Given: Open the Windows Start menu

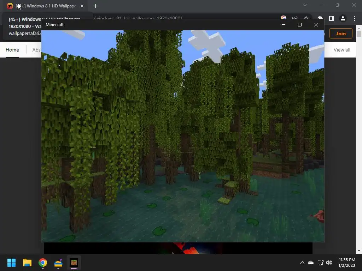Looking at the screenshot, I should coord(11,263).
